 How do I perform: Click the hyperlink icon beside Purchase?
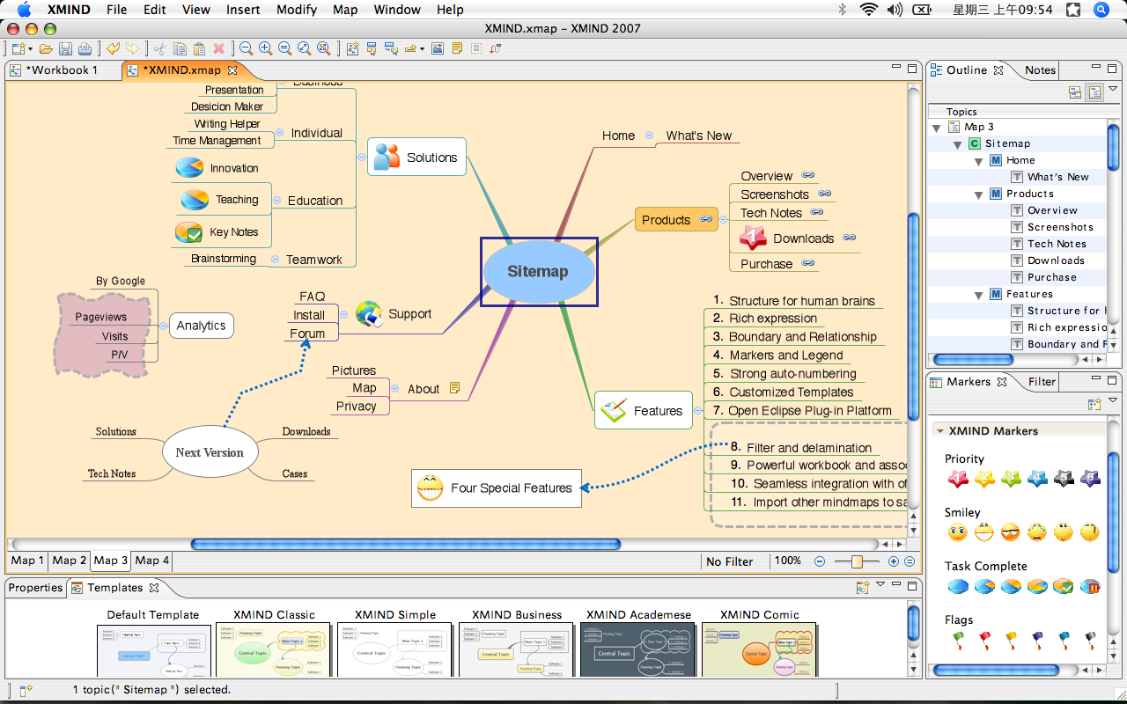point(807,262)
